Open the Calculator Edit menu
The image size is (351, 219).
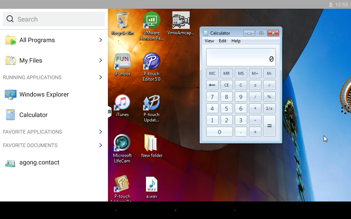click(223, 41)
